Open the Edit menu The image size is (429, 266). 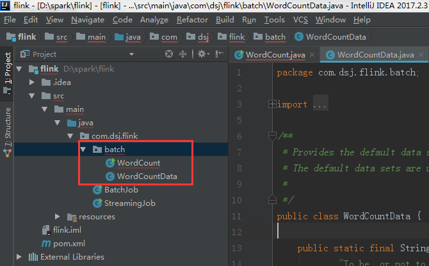point(31,20)
